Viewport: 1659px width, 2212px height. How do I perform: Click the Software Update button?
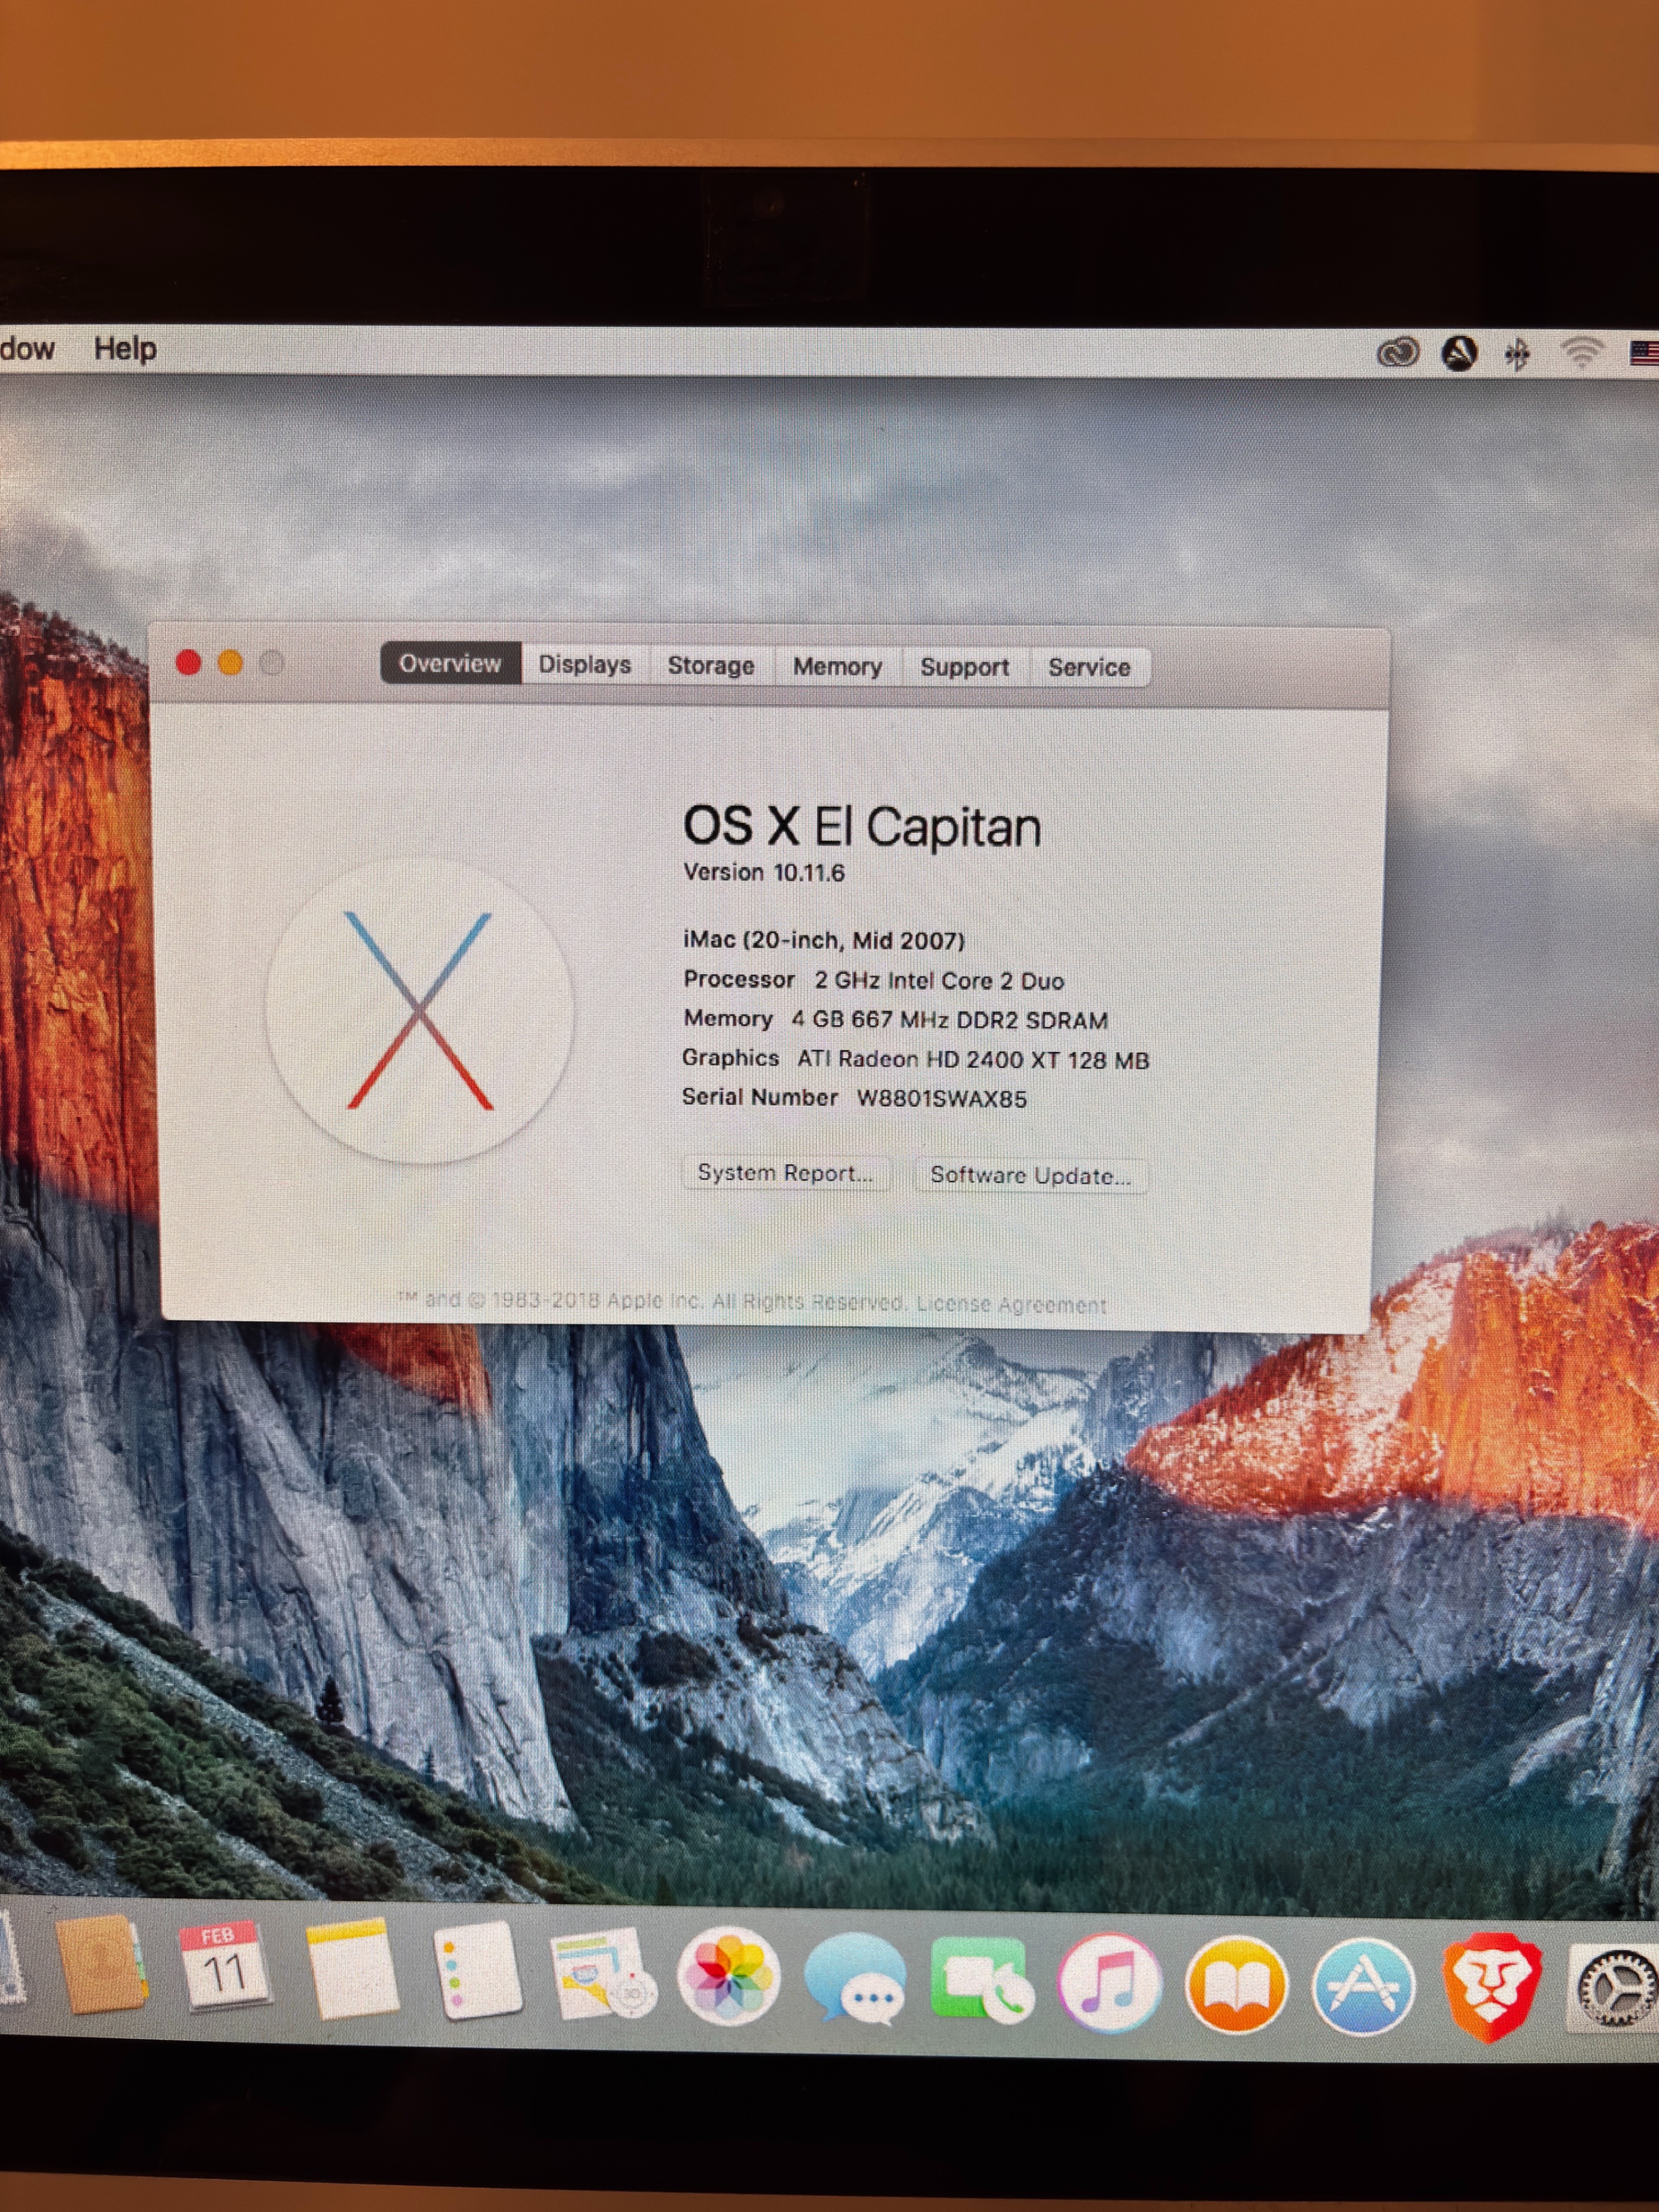point(1030,1176)
